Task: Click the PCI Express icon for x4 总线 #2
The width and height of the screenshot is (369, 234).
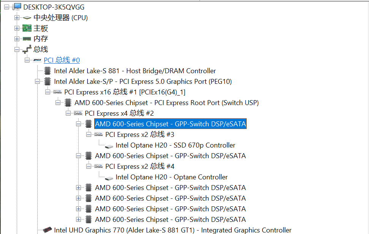Action: (x=78, y=113)
